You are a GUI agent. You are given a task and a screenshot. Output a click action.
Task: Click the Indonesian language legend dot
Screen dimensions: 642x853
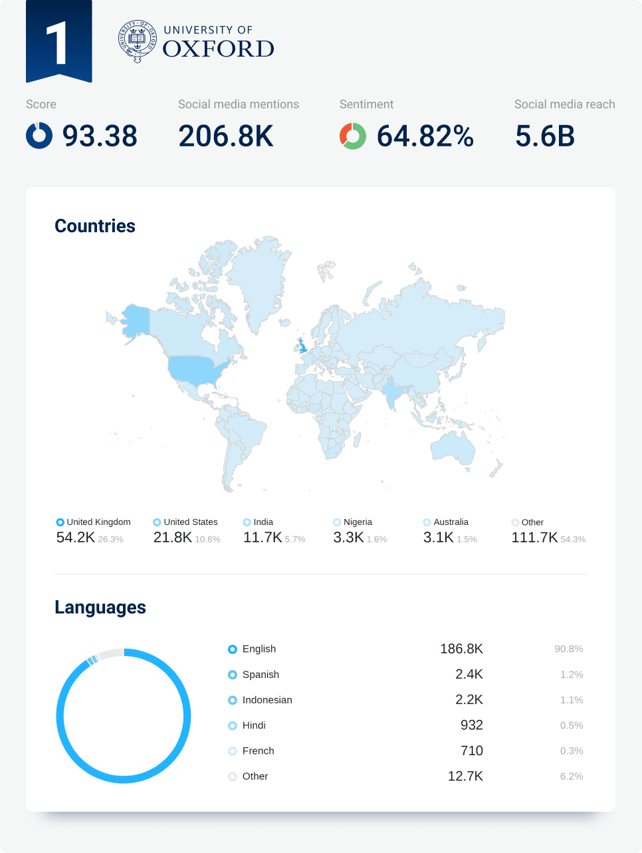pyautogui.click(x=233, y=700)
